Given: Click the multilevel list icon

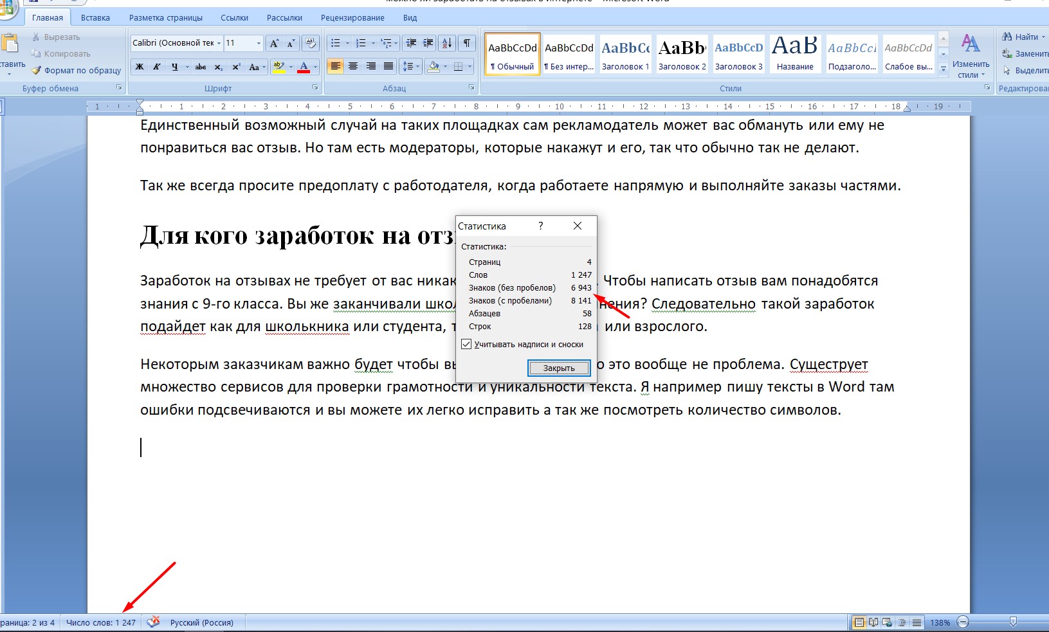Looking at the screenshot, I should [x=386, y=43].
